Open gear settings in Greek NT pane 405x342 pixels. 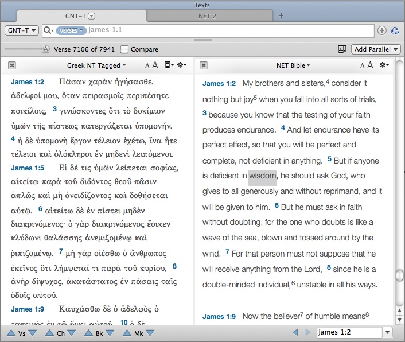(x=182, y=65)
